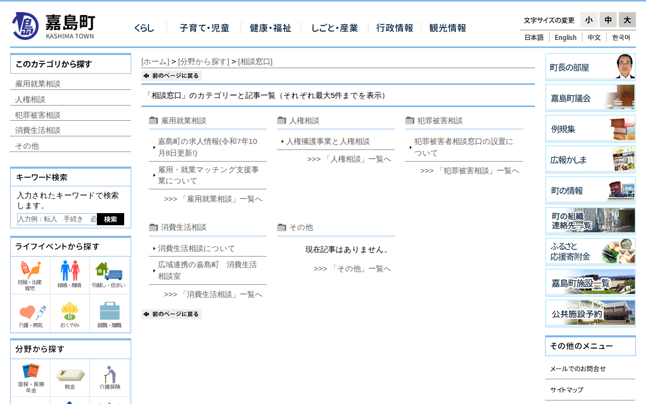Screen dimensions: 646x404
Task: Click the folder icon beside the 消費生活相談 heading
Action: (x=153, y=227)
